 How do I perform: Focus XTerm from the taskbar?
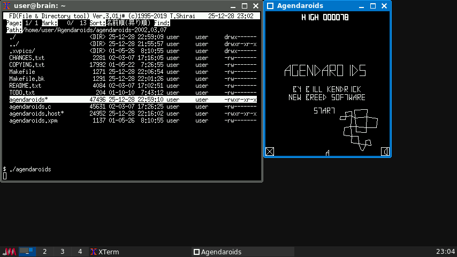[x=105, y=252]
